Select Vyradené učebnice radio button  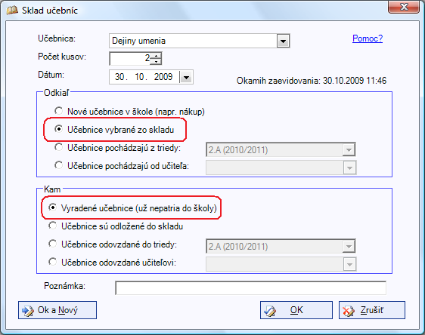click(53, 207)
